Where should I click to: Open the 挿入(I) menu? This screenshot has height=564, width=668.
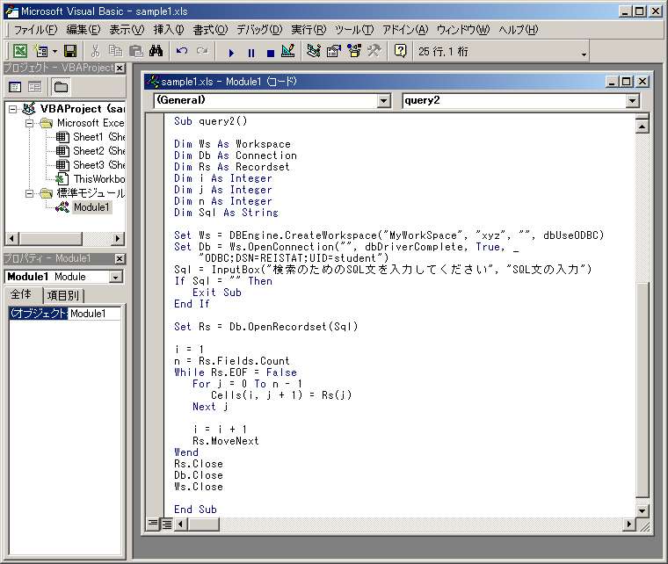pyautogui.click(x=169, y=30)
